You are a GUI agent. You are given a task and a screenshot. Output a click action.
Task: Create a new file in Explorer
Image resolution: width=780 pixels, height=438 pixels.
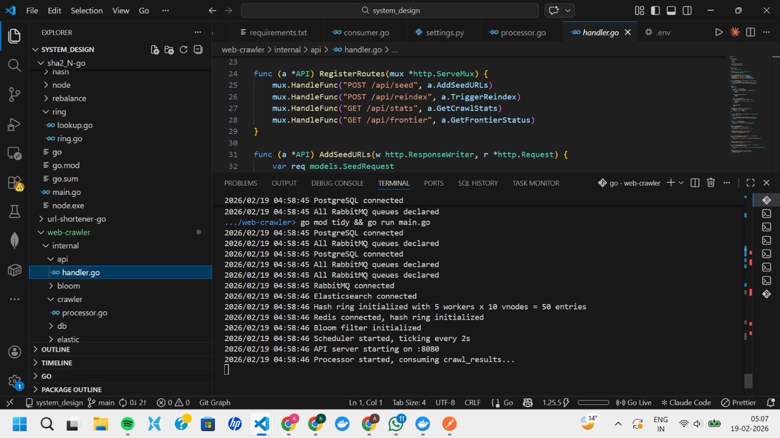[x=155, y=49]
